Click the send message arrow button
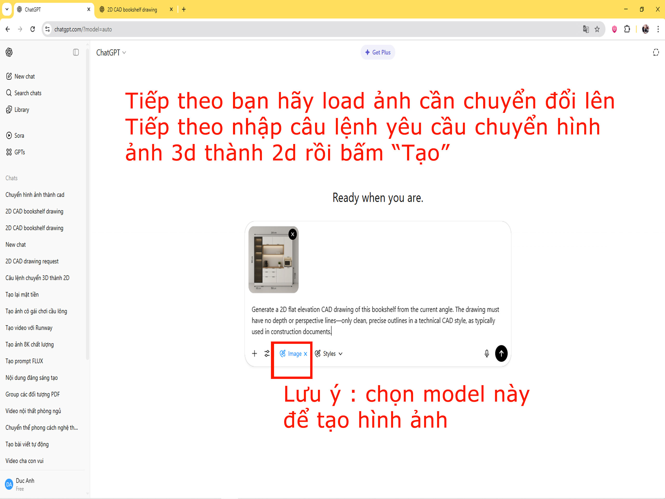The width and height of the screenshot is (665, 499). [x=501, y=353]
